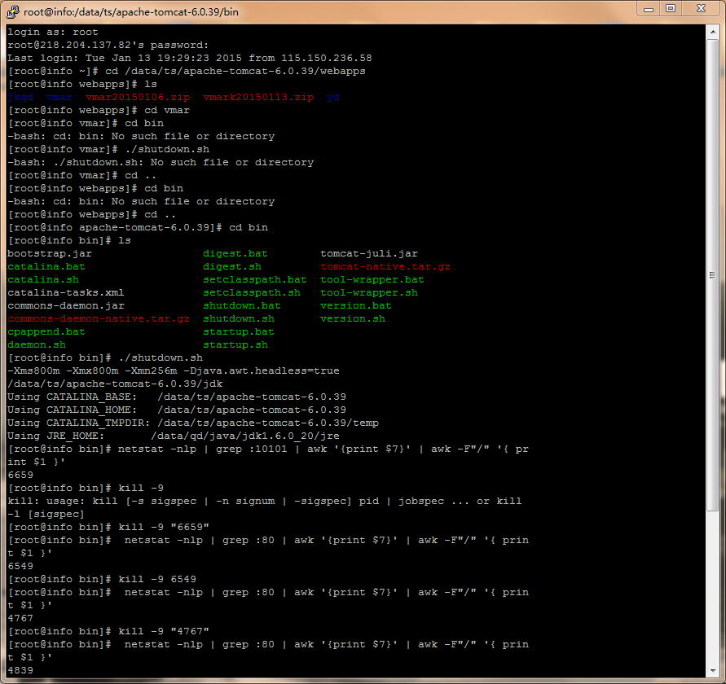Click 'setclasspath.bat' file name

click(x=255, y=279)
